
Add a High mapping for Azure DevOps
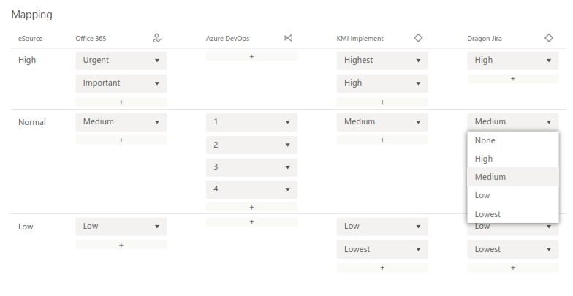251,56
